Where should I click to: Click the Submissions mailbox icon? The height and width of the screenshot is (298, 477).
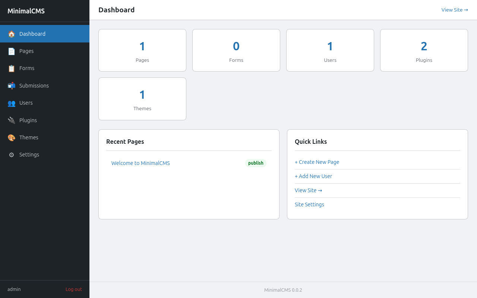coord(12,86)
